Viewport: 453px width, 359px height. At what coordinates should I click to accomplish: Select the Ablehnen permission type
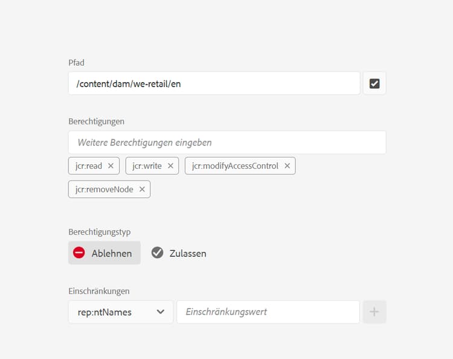pyautogui.click(x=104, y=253)
